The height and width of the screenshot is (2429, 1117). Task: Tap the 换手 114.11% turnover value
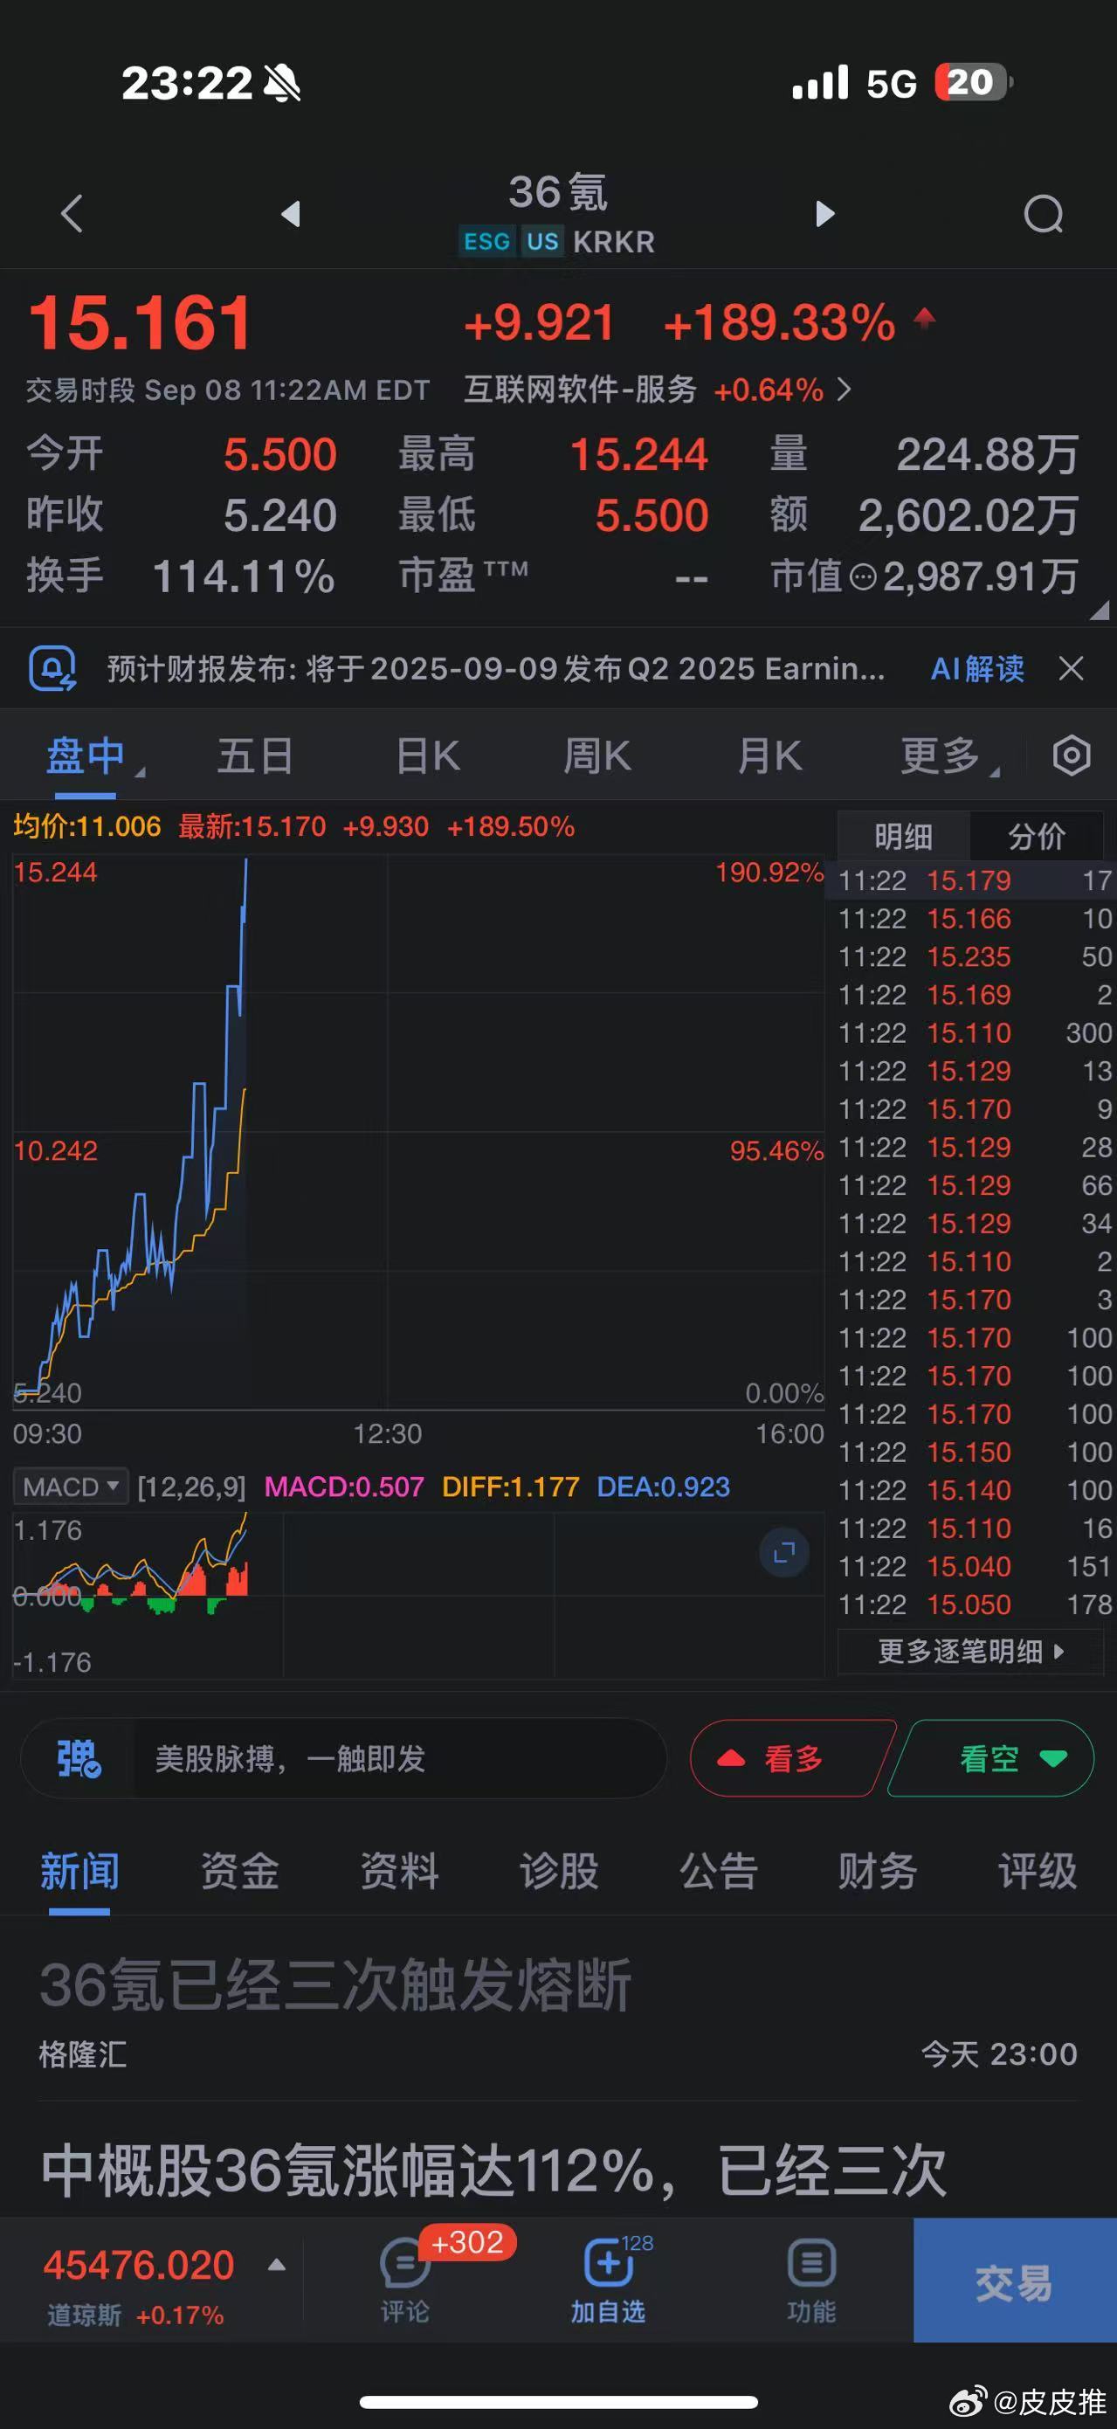coord(243,576)
